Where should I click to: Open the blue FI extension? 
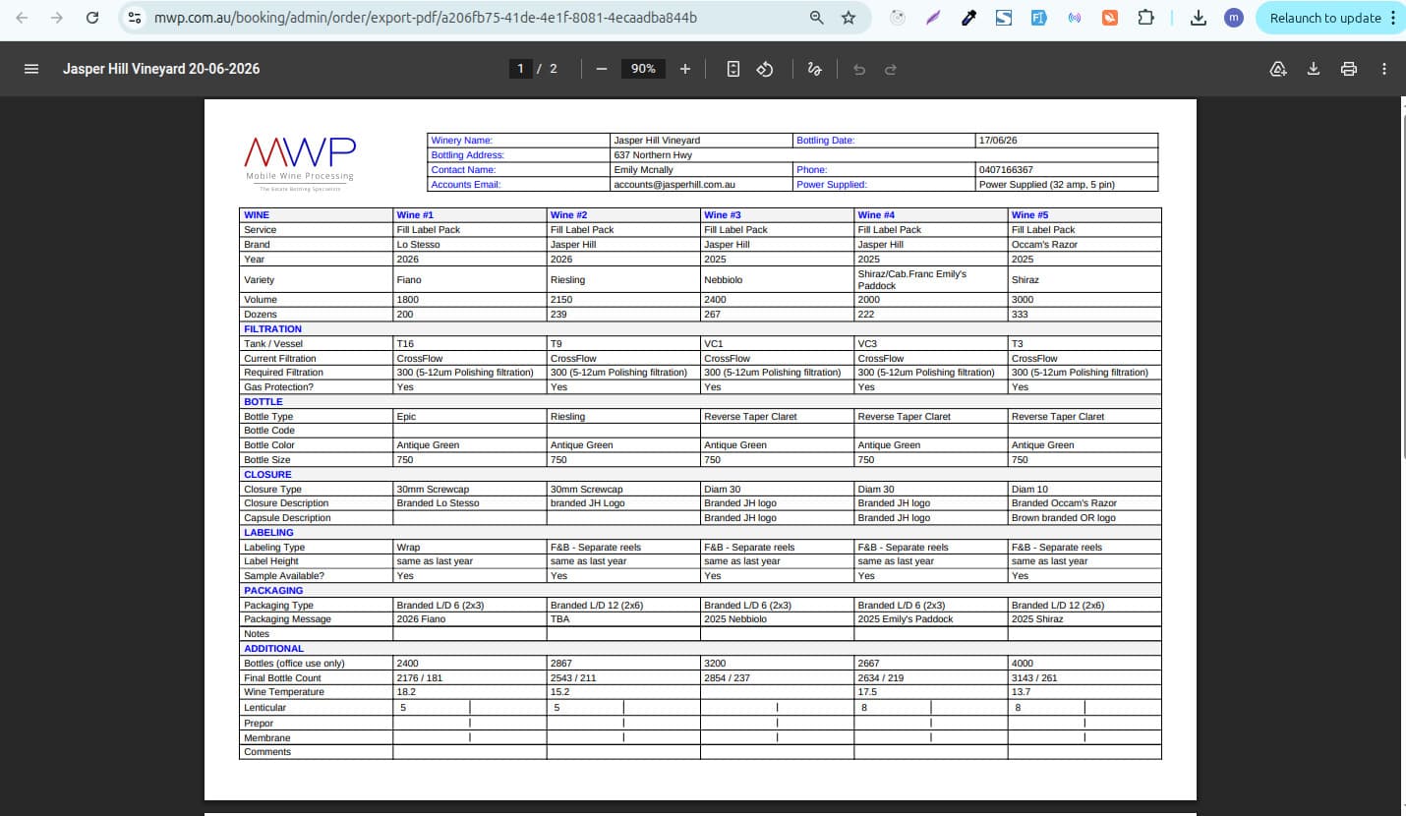[x=1038, y=18]
